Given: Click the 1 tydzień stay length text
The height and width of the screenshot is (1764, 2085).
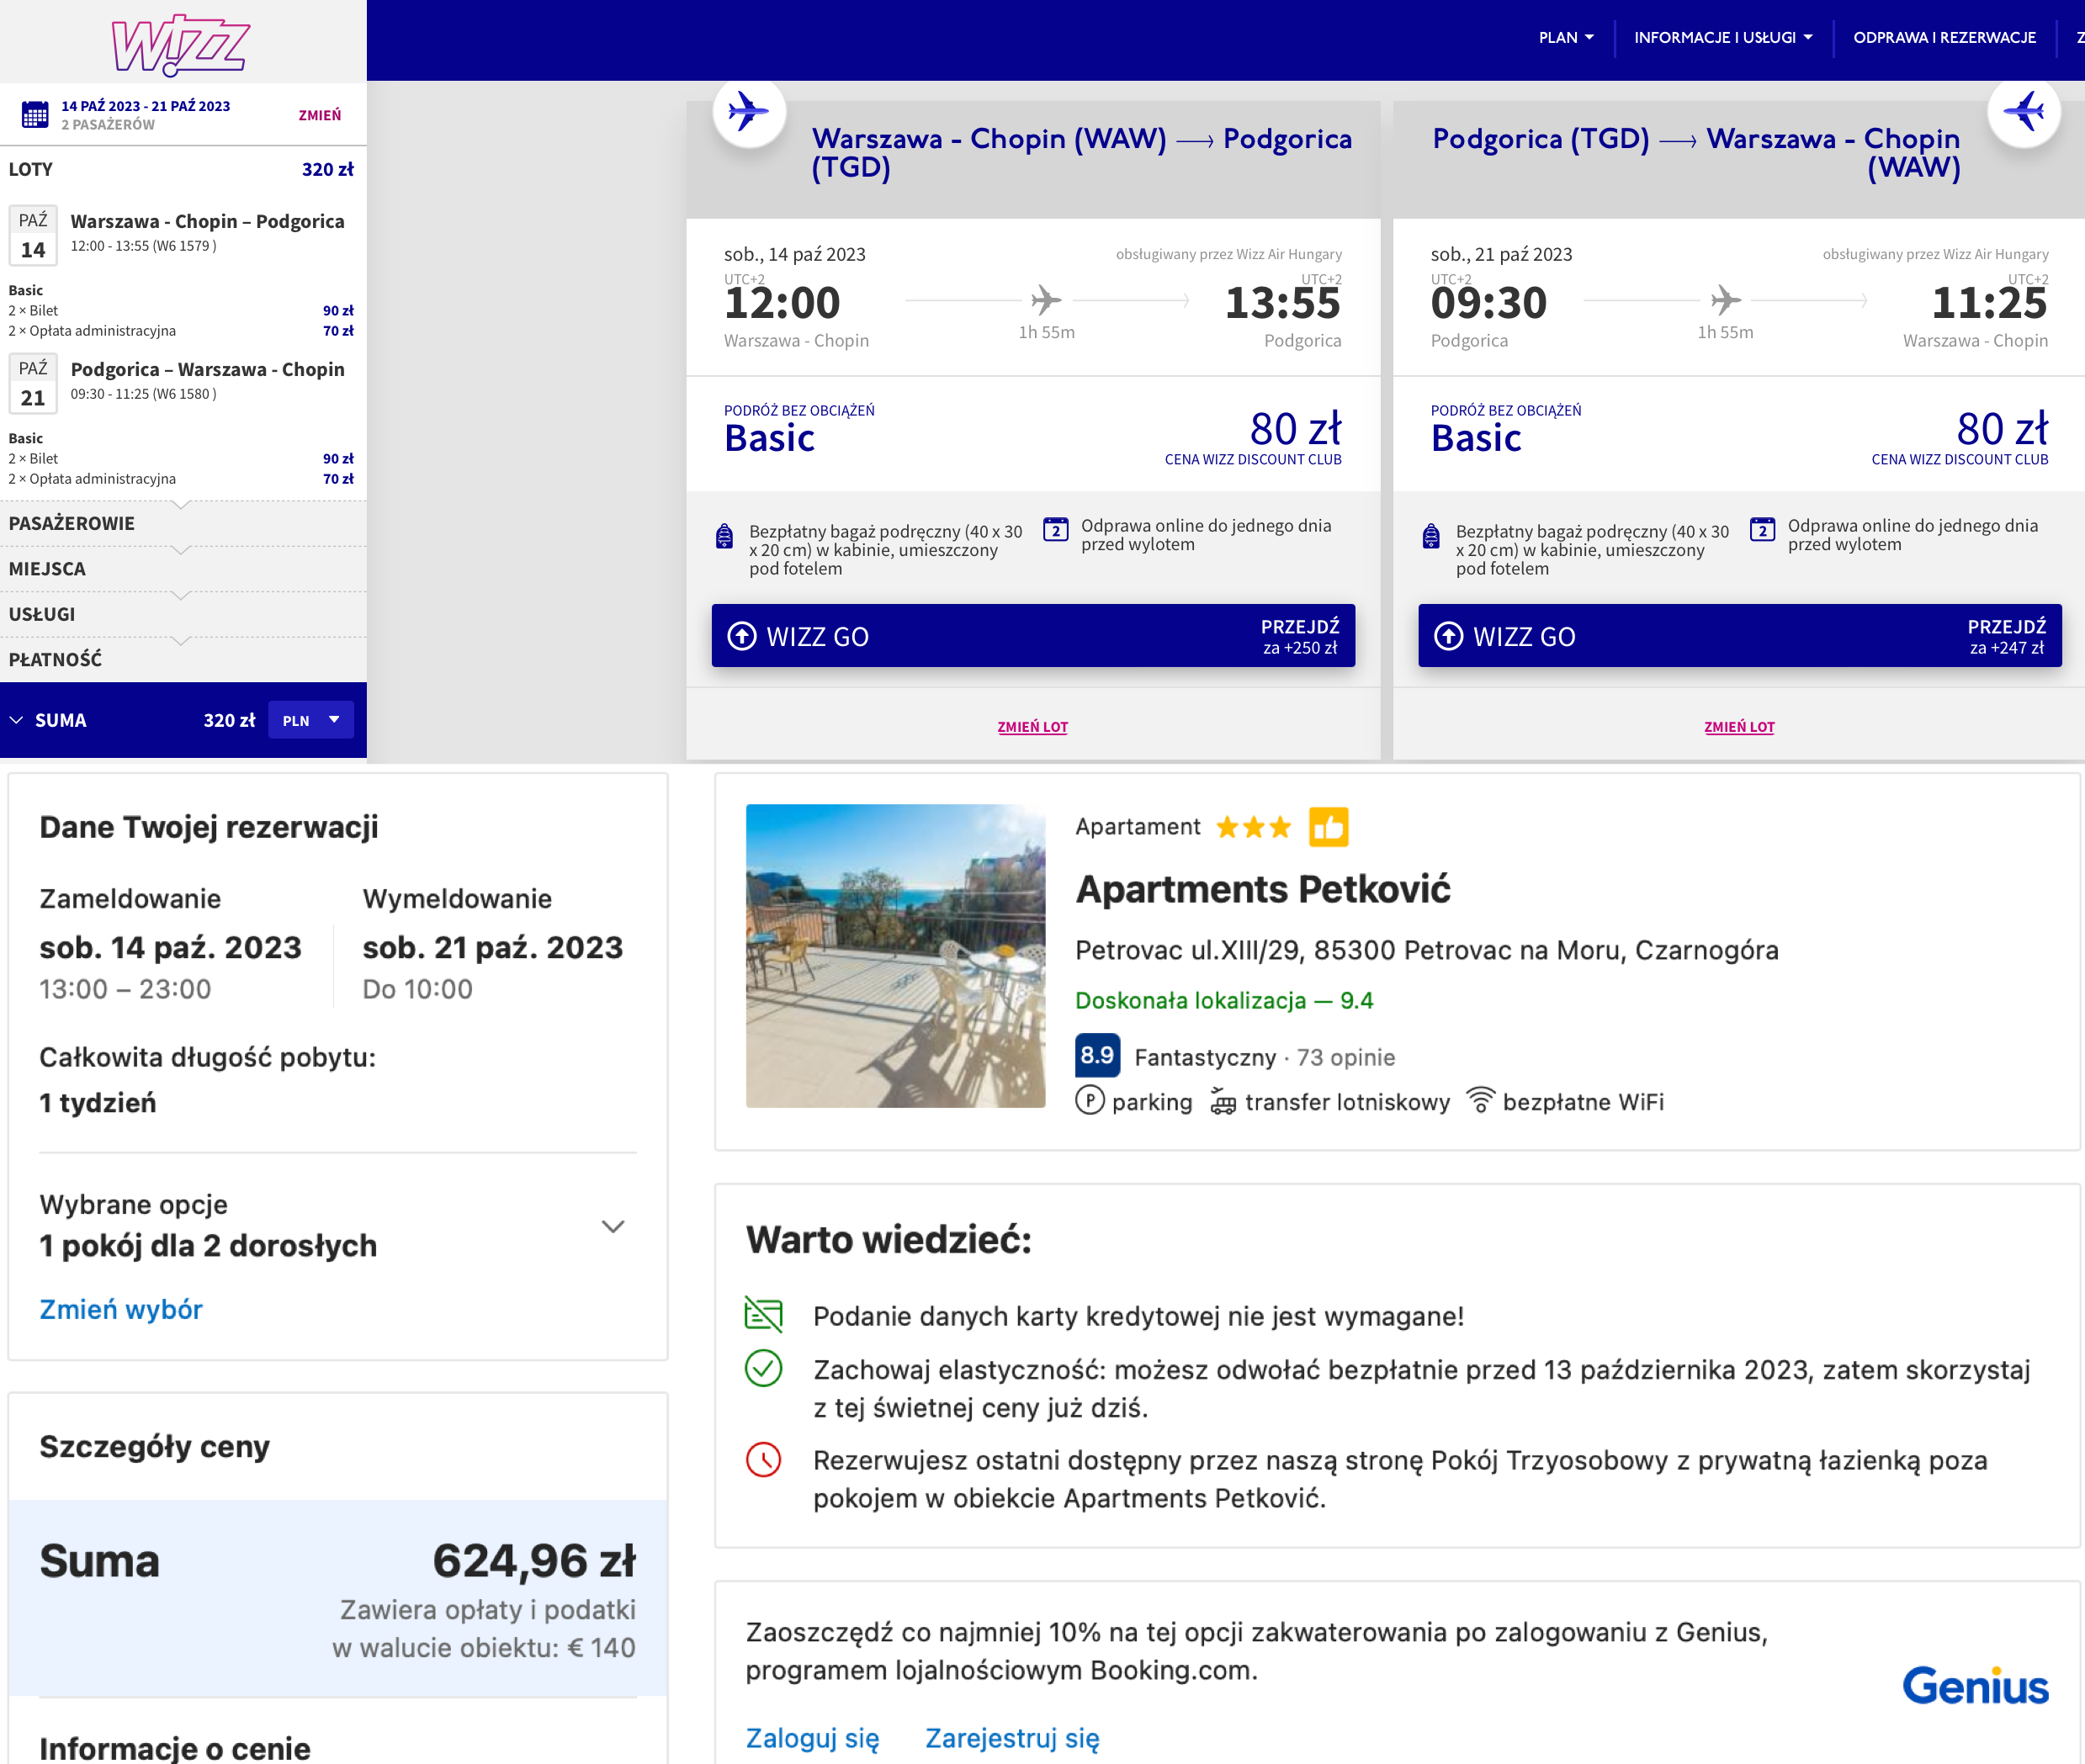Looking at the screenshot, I should 98,1102.
